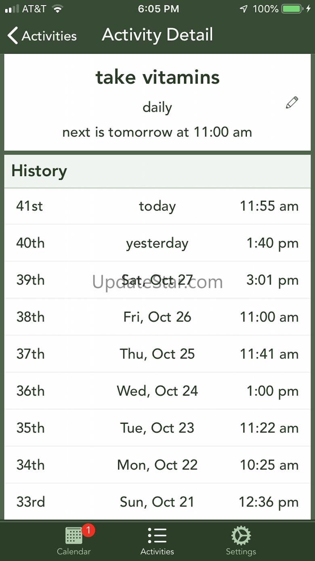
Task: Open the Sat, Oct 27 history row
Action: click(157, 280)
